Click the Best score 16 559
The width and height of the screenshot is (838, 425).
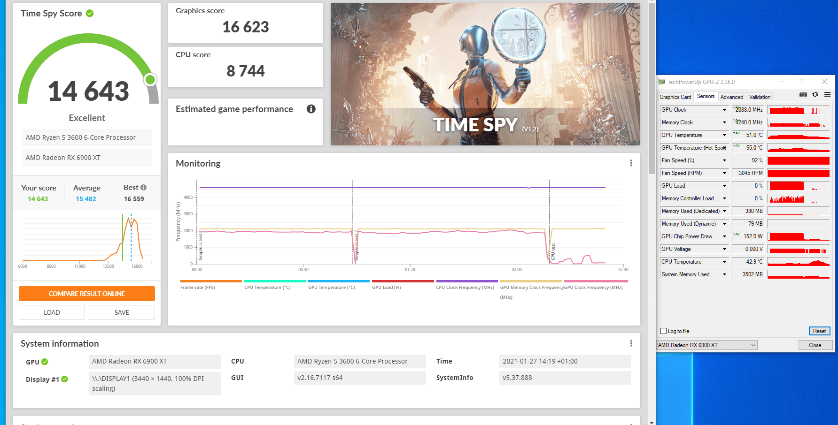134,199
